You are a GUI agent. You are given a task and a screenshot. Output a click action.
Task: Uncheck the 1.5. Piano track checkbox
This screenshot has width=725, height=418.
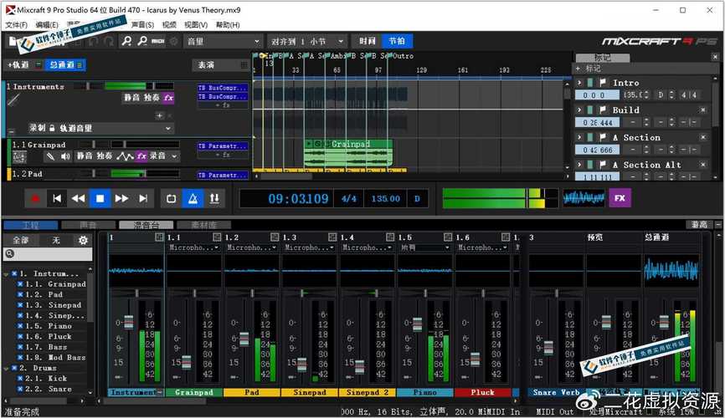click(21, 326)
